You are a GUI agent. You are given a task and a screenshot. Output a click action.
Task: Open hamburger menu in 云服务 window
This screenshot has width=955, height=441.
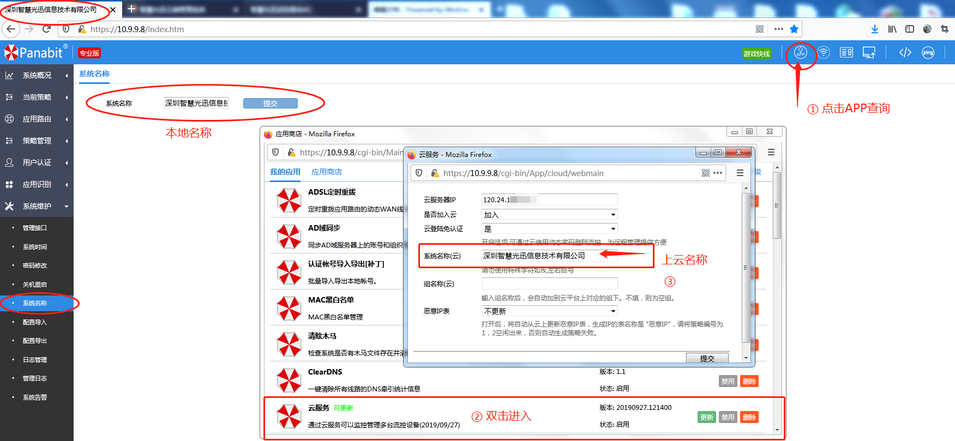[x=740, y=173]
